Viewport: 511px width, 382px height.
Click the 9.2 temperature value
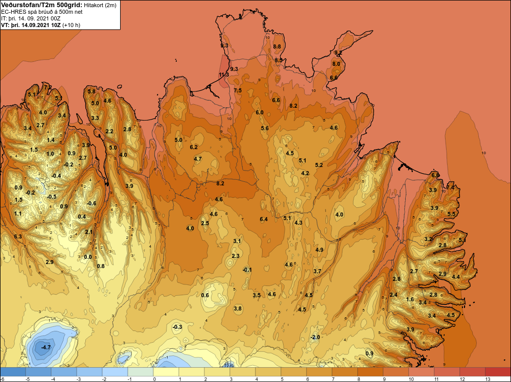coord(338,53)
